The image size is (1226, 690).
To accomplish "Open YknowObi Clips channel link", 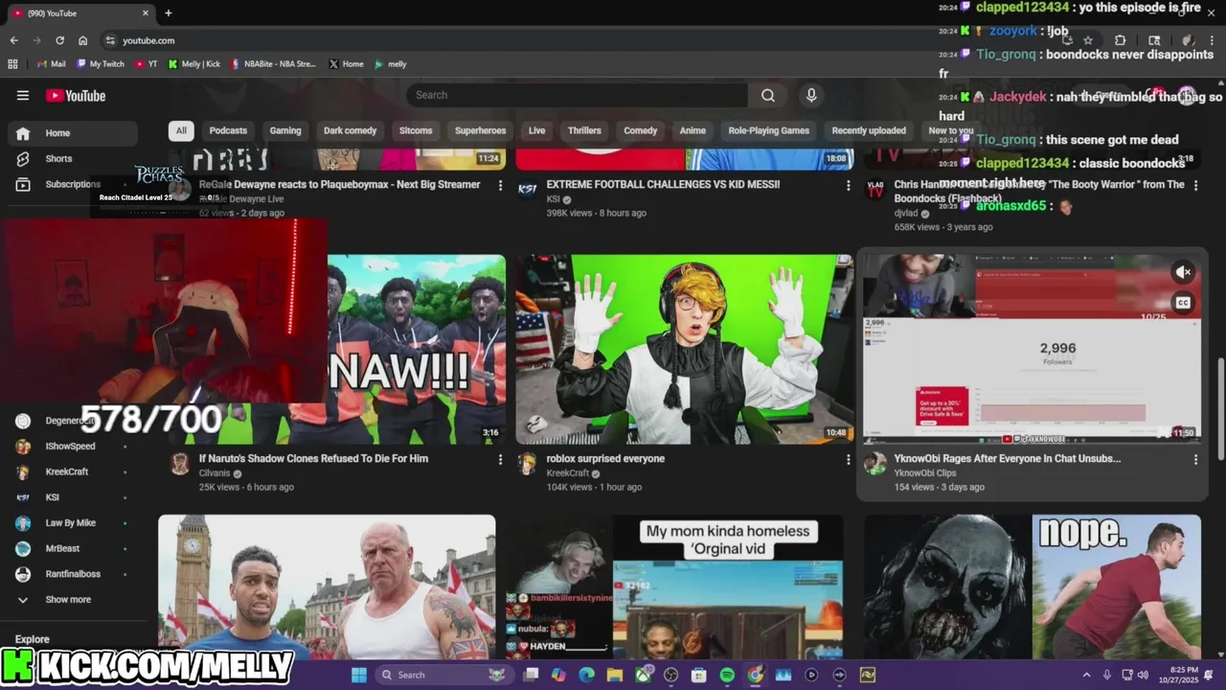I will pyautogui.click(x=925, y=473).
